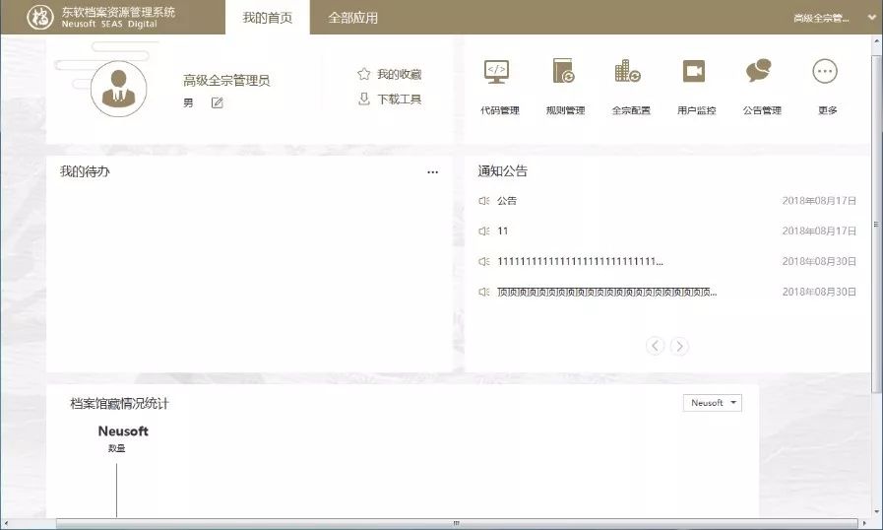883x530 pixels.
Task: Go to previous announcements page arrow
Action: click(656, 346)
